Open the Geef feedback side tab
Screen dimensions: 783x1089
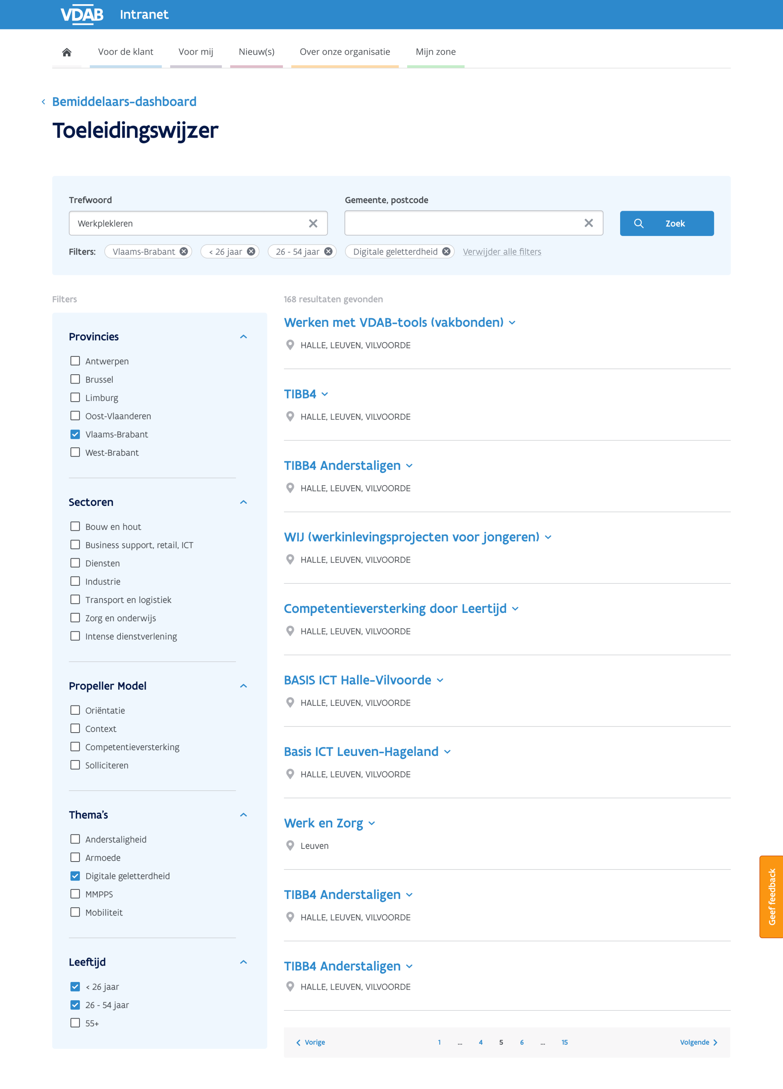[771, 896]
